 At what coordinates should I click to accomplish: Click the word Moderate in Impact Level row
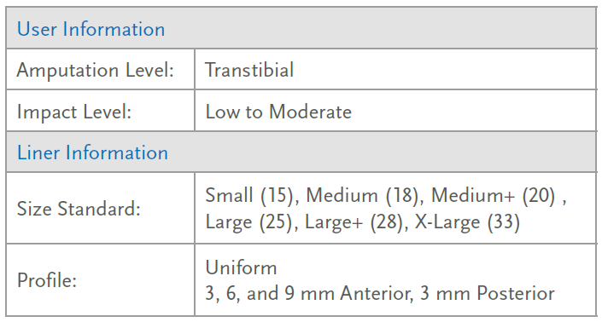(x=310, y=112)
